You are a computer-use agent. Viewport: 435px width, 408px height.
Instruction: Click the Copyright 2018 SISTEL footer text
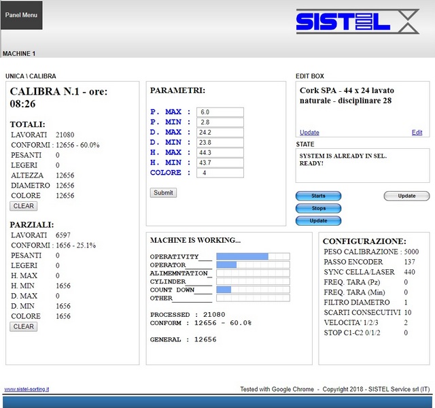pyautogui.click(x=376, y=389)
